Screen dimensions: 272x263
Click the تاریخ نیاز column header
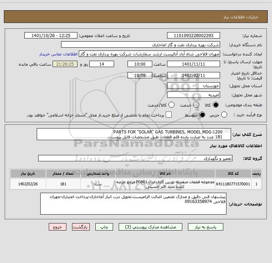coord(28,173)
